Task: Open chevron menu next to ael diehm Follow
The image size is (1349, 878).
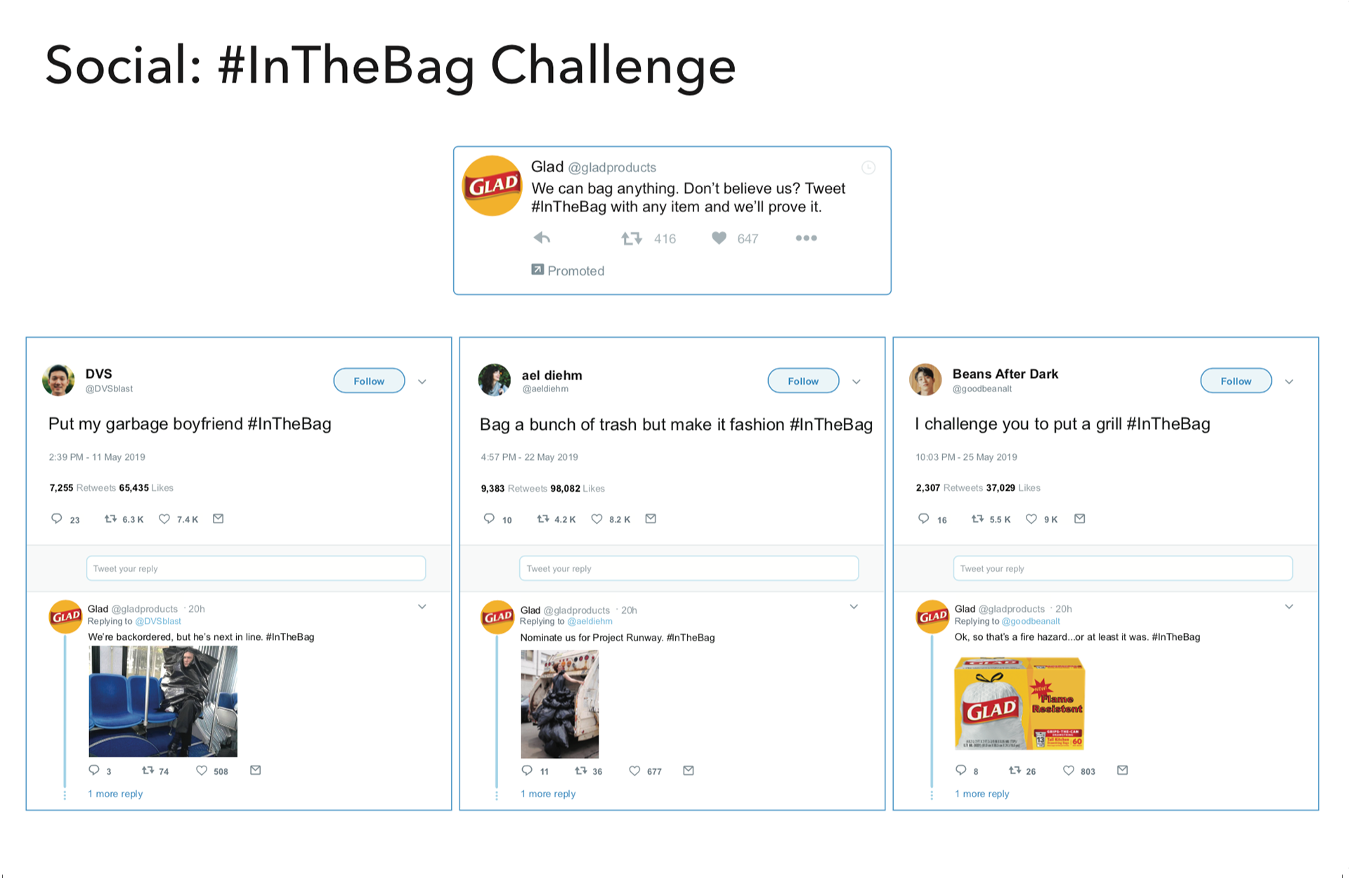Action: (856, 381)
